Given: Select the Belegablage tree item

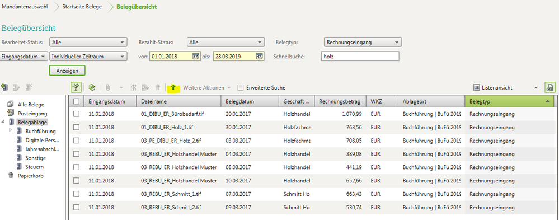Looking at the screenshot, I should tap(32, 122).
